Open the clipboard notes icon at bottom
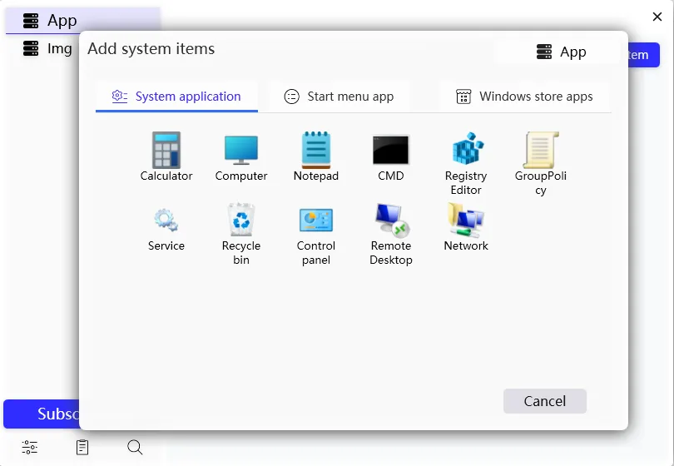This screenshot has width=674, height=466. click(x=82, y=447)
